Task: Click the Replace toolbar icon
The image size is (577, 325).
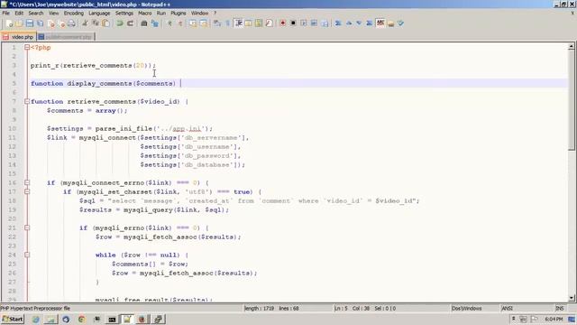Action: pyautogui.click(x=154, y=23)
